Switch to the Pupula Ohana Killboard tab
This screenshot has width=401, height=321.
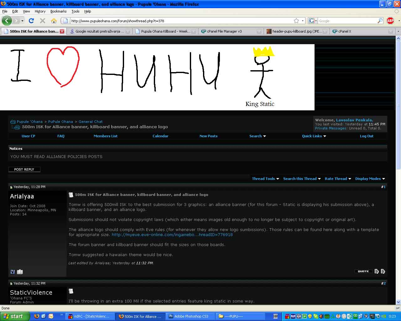[x=165, y=31]
